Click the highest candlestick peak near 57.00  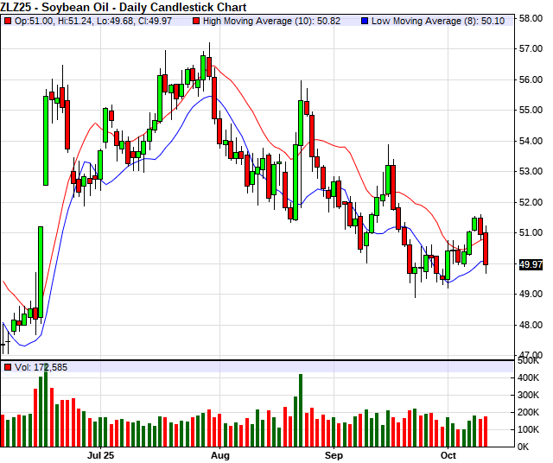coord(209,63)
